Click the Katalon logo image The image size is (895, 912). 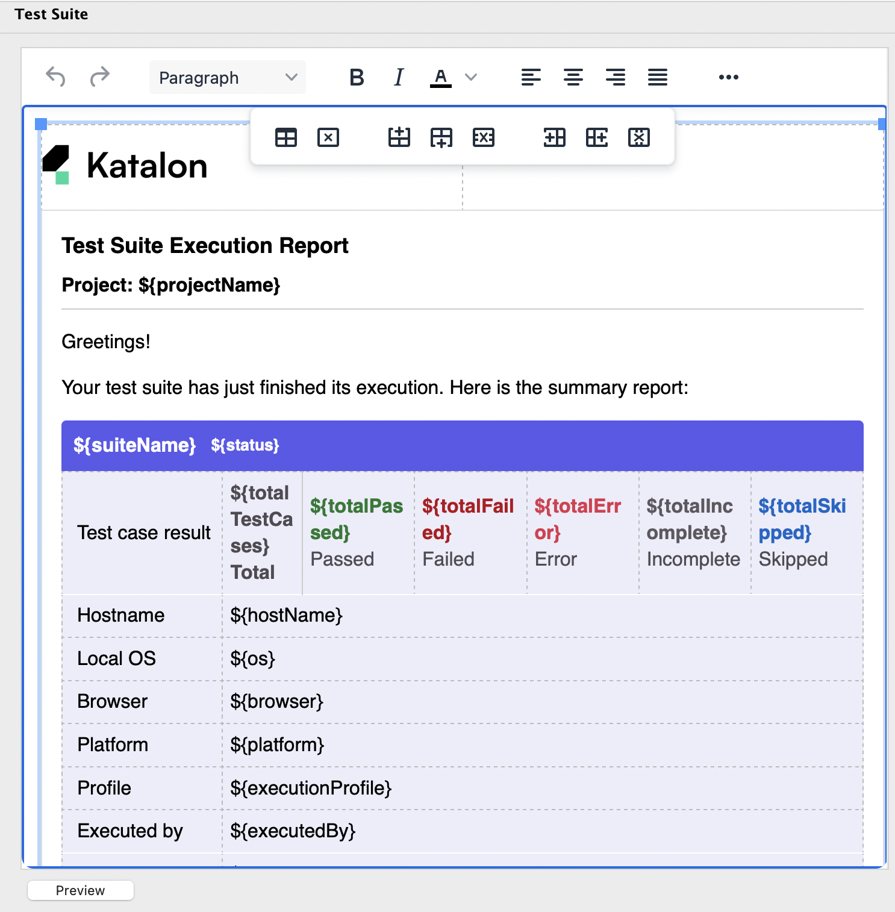(125, 165)
